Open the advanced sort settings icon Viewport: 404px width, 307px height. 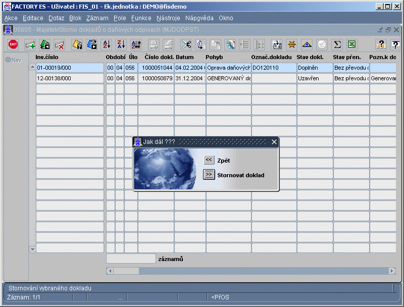click(136, 44)
